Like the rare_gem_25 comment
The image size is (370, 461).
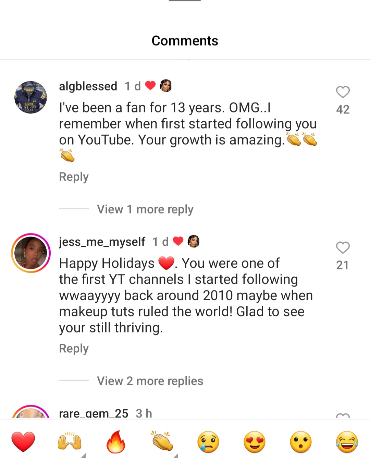click(x=343, y=416)
